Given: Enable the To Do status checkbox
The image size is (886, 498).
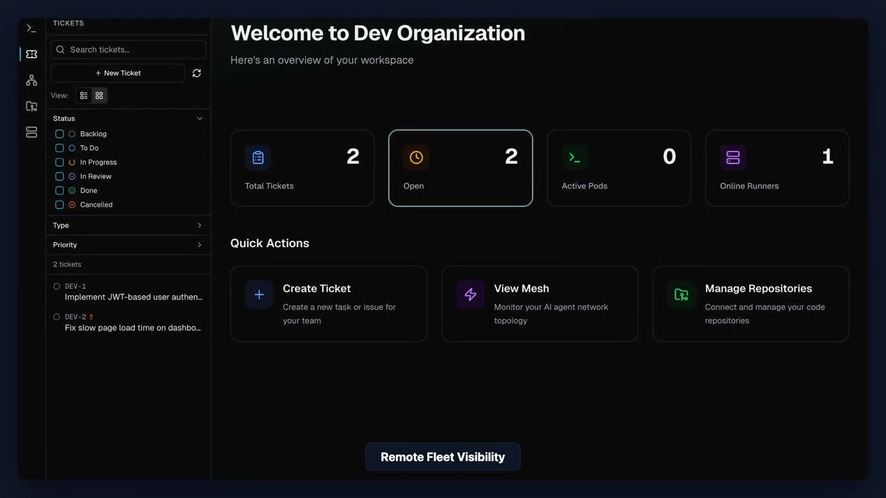Looking at the screenshot, I should coord(60,148).
